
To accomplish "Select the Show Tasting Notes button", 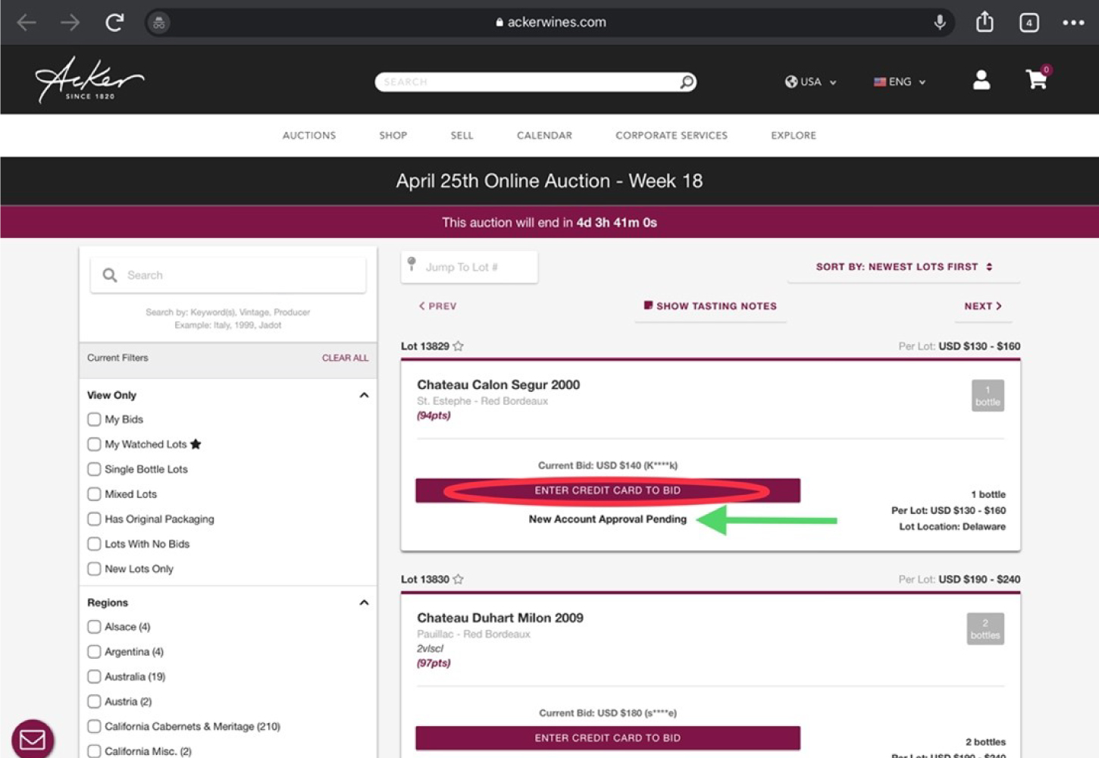I will tap(710, 306).
